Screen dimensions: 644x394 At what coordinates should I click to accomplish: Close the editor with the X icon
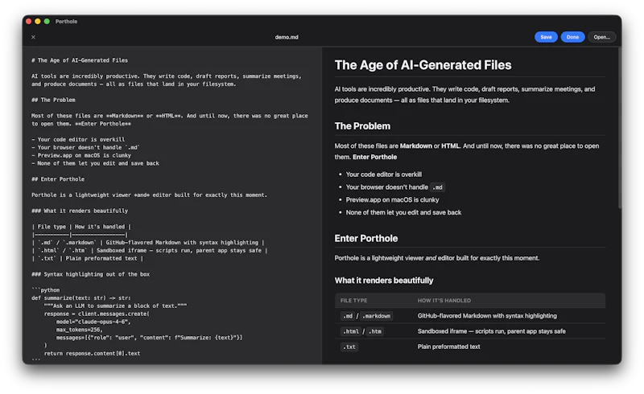(33, 37)
